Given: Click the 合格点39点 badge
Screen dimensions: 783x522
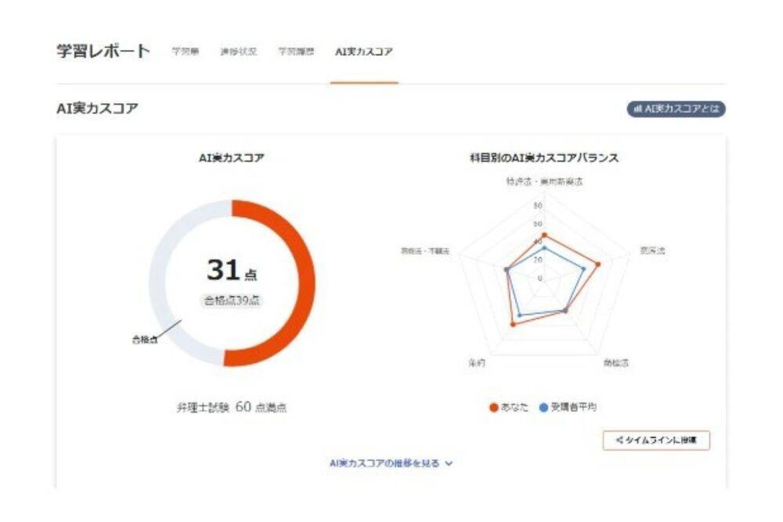Looking at the screenshot, I should click(232, 300).
